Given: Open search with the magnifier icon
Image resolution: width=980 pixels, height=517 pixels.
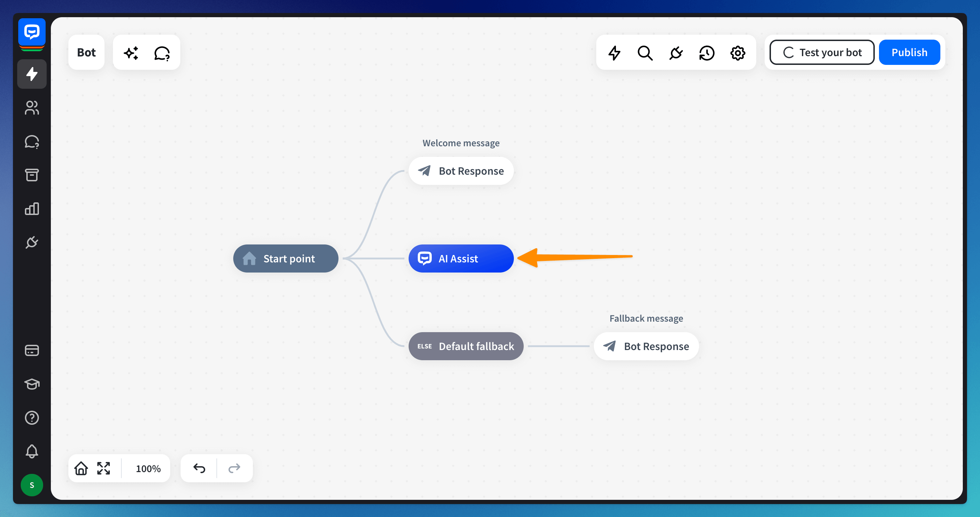Looking at the screenshot, I should [645, 53].
